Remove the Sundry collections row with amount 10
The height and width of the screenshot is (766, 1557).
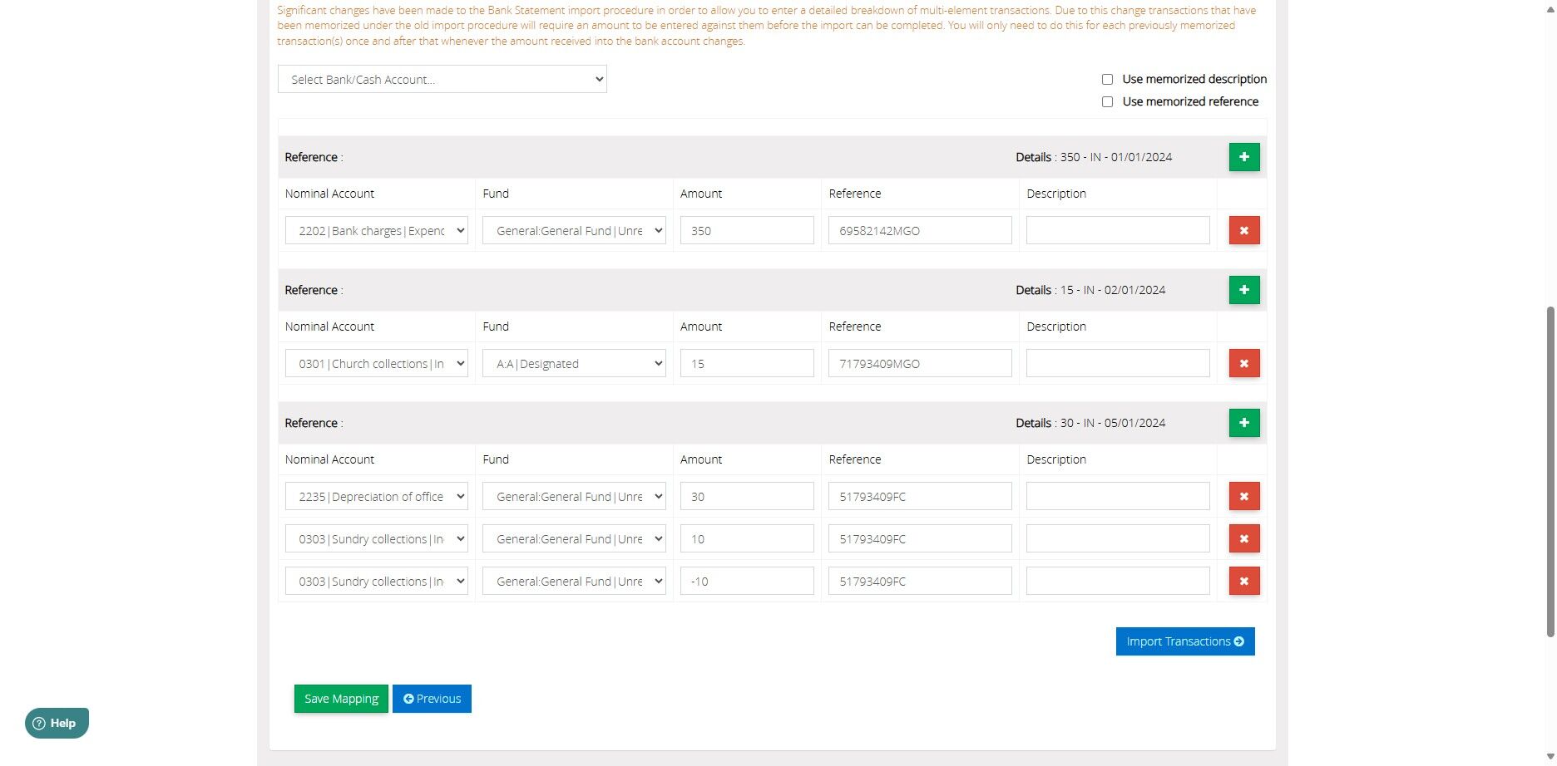[1243, 538]
